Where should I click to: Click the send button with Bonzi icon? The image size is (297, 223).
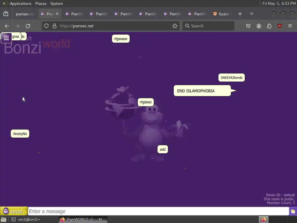pyautogui.click(x=14, y=211)
